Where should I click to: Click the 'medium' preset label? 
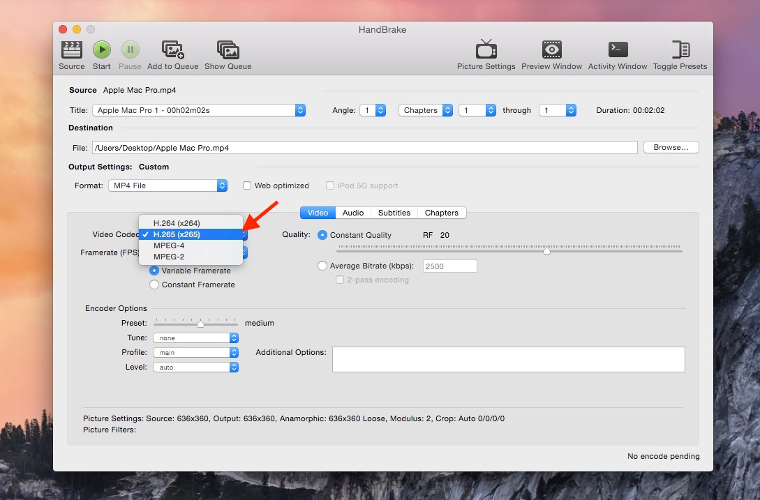(260, 323)
